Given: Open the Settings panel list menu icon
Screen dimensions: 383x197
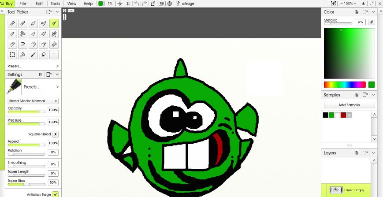Looking at the screenshot, I should point(41,74).
